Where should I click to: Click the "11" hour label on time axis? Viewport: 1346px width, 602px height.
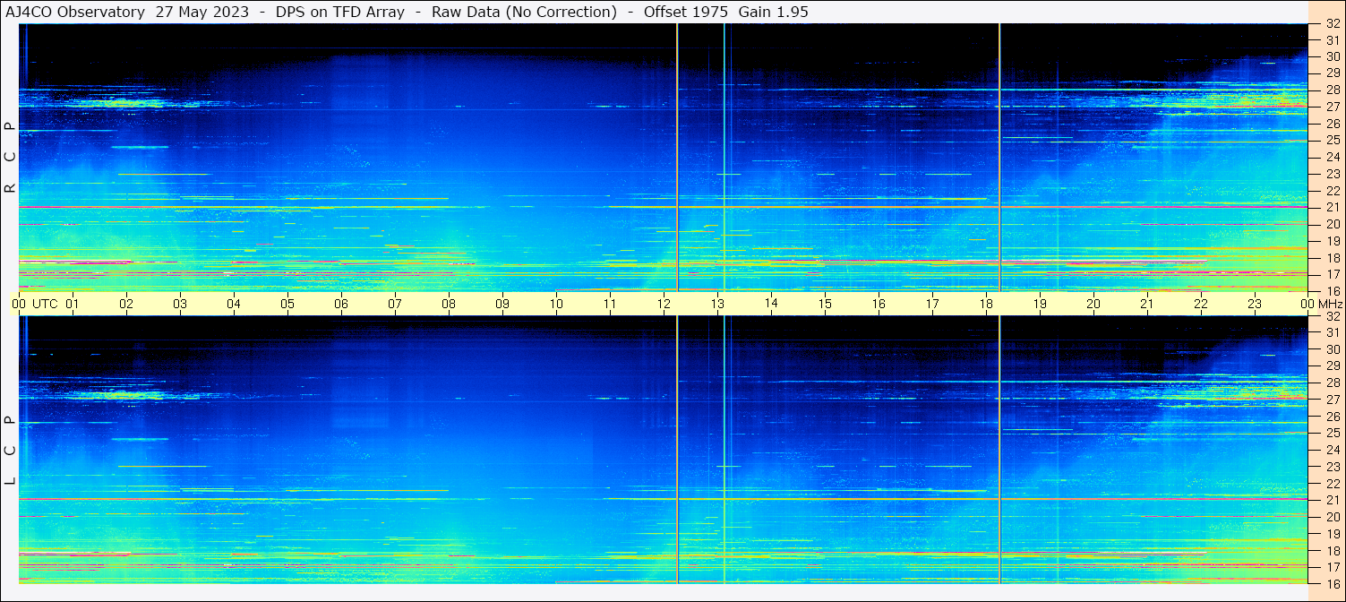tap(610, 304)
